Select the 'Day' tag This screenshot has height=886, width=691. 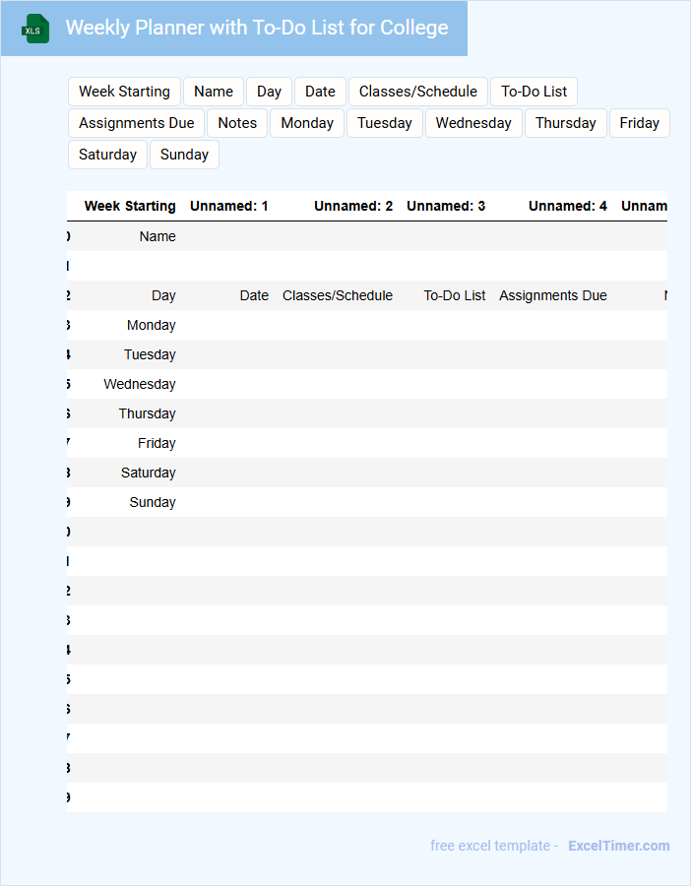pos(269,92)
